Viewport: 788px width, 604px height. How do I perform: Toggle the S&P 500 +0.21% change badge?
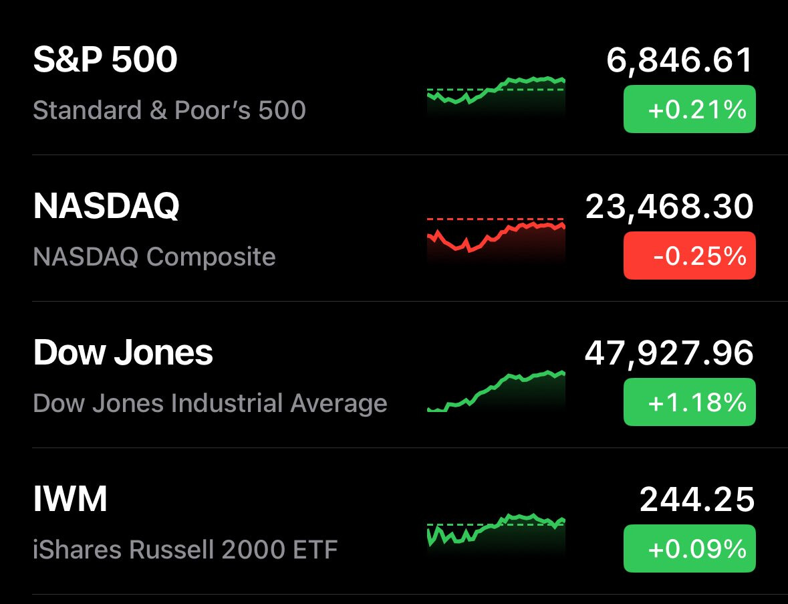(x=689, y=109)
